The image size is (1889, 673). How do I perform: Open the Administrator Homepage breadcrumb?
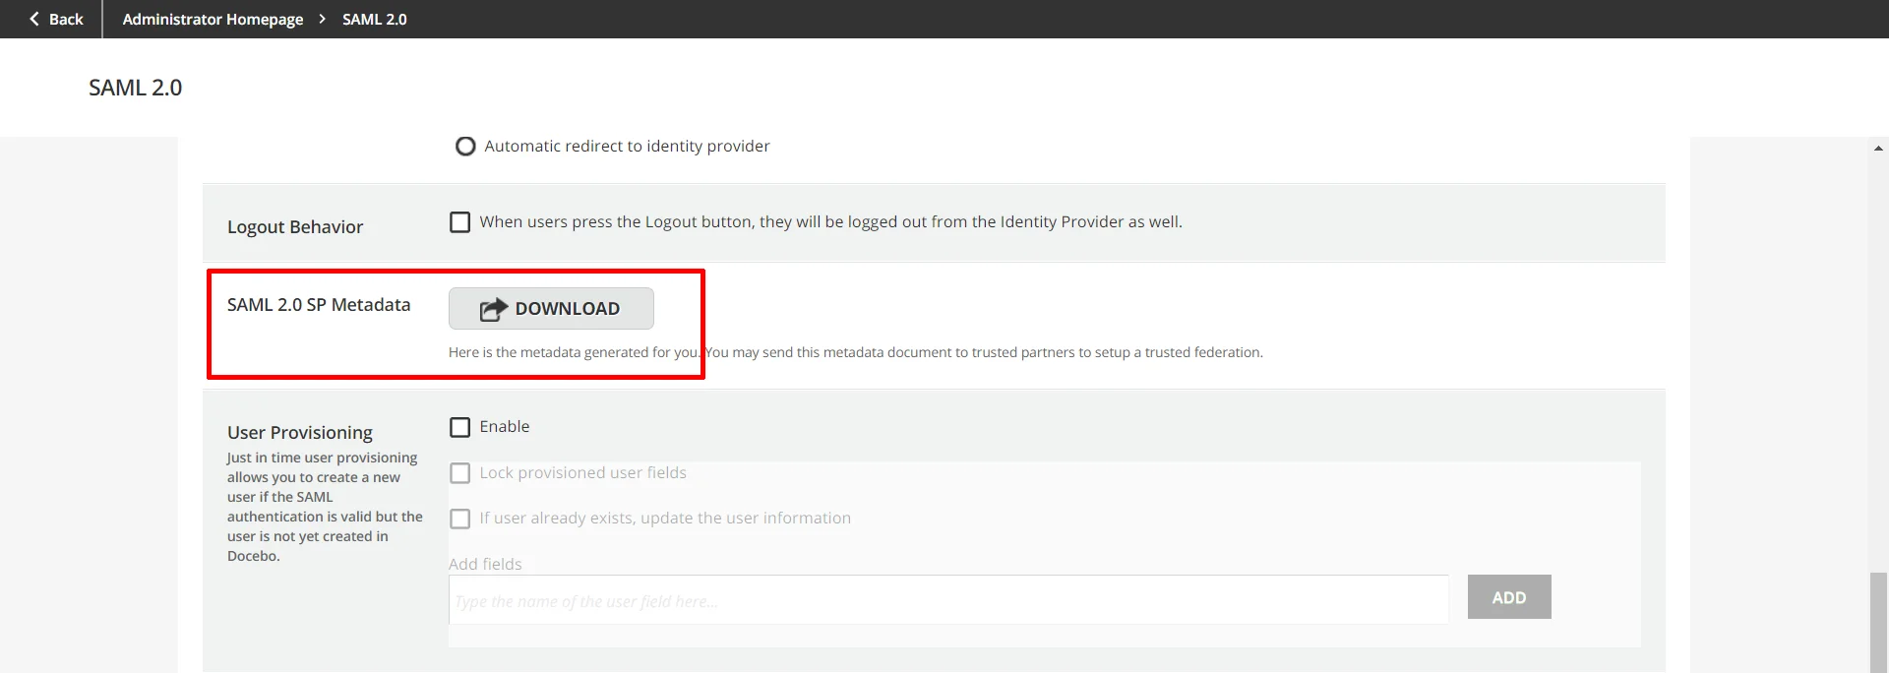pyautogui.click(x=212, y=19)
